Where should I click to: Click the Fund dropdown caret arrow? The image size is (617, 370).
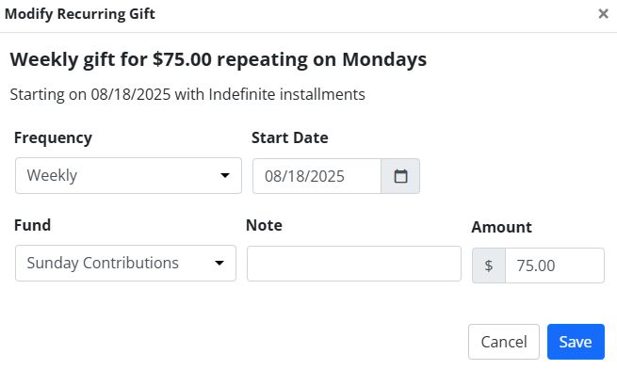point(219,263)
